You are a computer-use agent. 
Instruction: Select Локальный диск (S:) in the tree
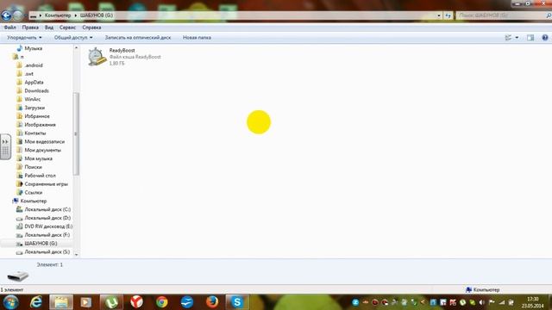pos(47,252)
